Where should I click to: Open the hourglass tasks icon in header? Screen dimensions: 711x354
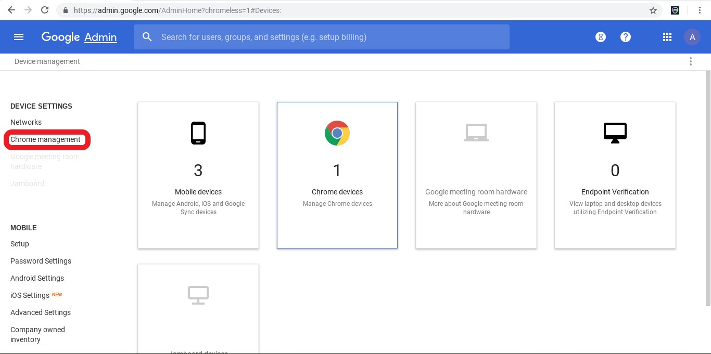click(601, 37)
